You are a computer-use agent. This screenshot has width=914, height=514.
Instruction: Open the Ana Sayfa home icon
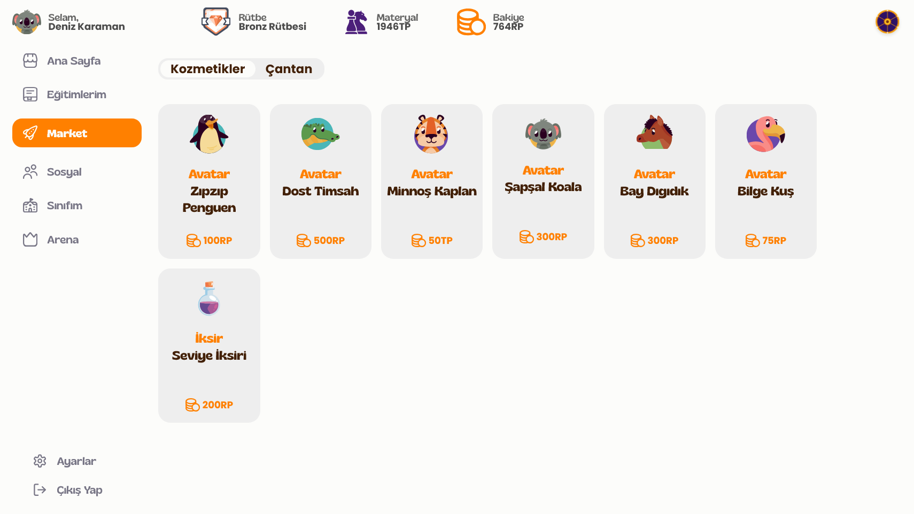(x=30, y=61)
